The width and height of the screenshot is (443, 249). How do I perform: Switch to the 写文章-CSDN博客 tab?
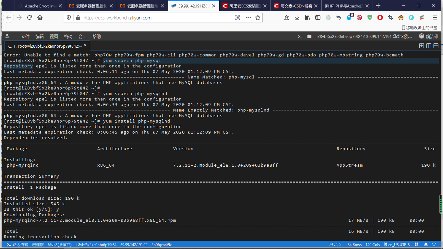295,6
